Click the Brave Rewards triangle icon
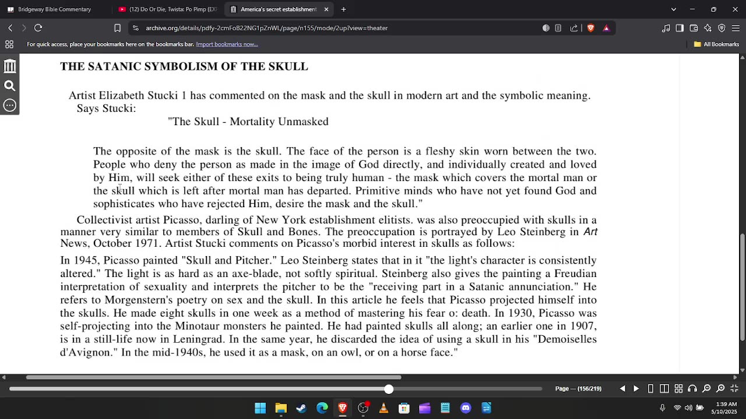The width and height of the screenshot is (746, 419). [606, 28]
